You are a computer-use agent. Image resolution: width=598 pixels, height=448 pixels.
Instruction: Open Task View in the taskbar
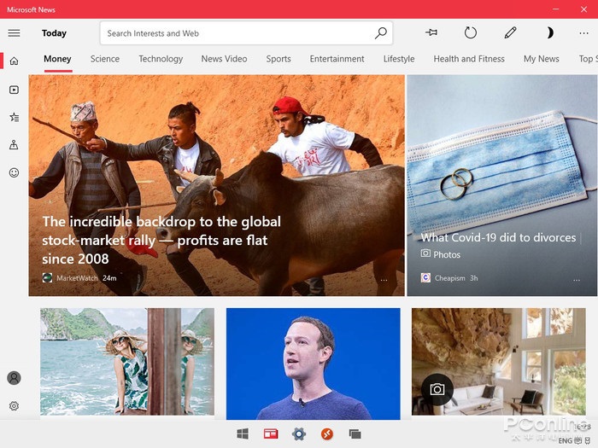coord(355,433)
